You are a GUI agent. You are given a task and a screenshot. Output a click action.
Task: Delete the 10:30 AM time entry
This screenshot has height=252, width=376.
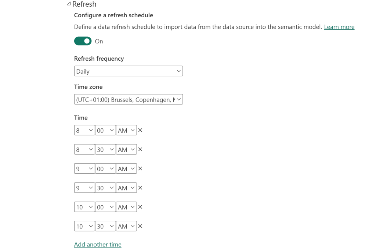(140, 226)
